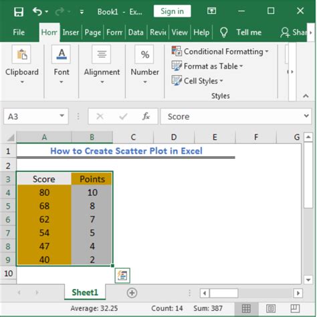Click the Cancel X icon in formula bar
This screenshot has height=317, width=317.
point(100,116)
